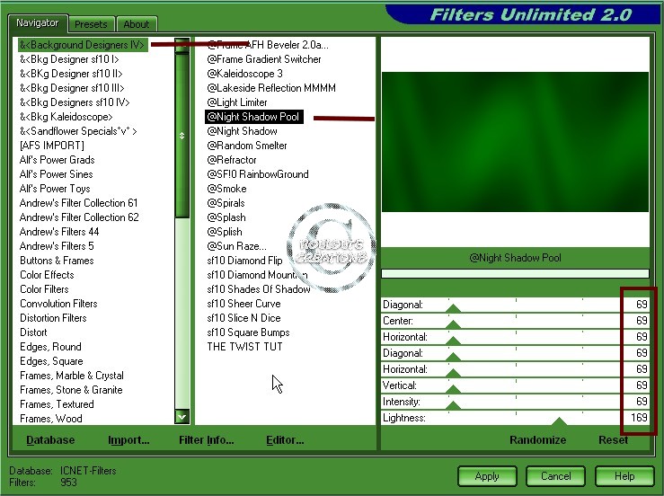The width and height of the screenshot is (664, 496).
Task: Click the Vertical slider handle
Action: 453,389
